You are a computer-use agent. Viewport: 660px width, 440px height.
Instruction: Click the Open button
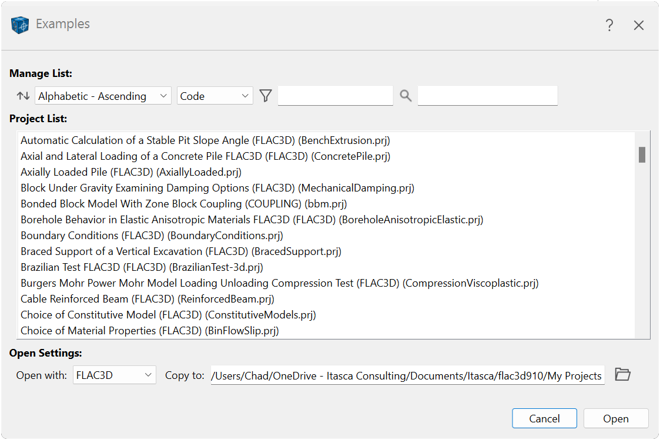[615, 418]
